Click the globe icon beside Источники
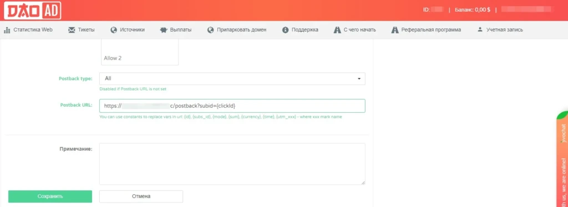This screenshot has height=207, width=568. click(x=114, y=30)
